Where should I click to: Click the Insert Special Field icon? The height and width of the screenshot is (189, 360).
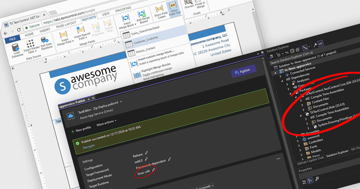coord(80,30)
